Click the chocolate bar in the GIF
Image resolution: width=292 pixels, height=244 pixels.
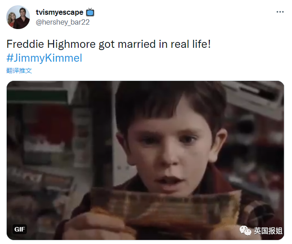click(x=165, y=207)
